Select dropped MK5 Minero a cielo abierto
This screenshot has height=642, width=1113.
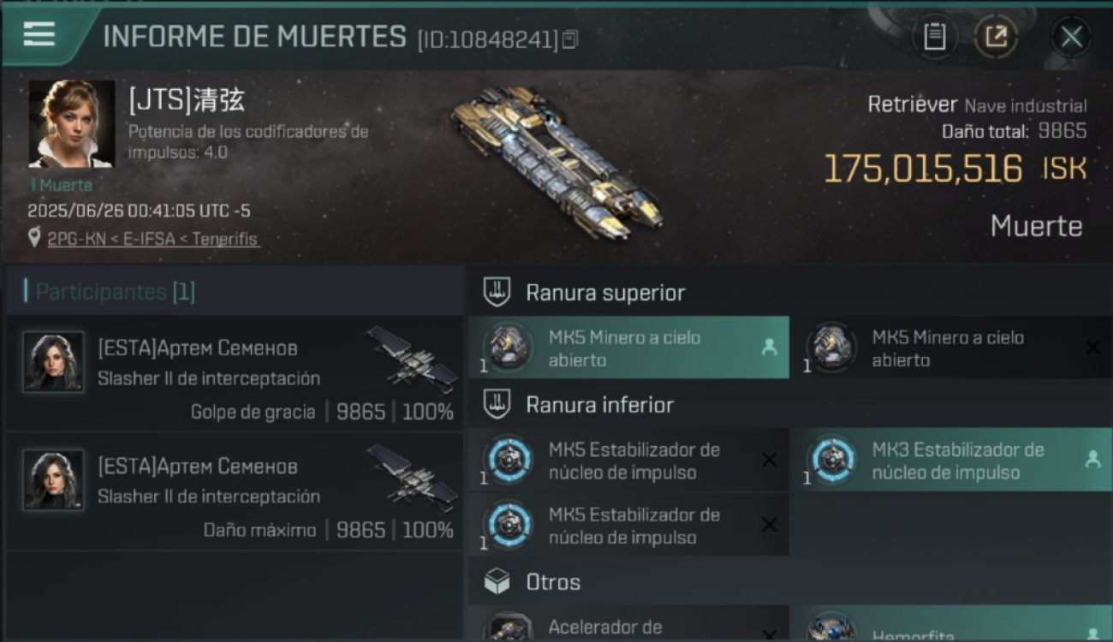(628, 348)
